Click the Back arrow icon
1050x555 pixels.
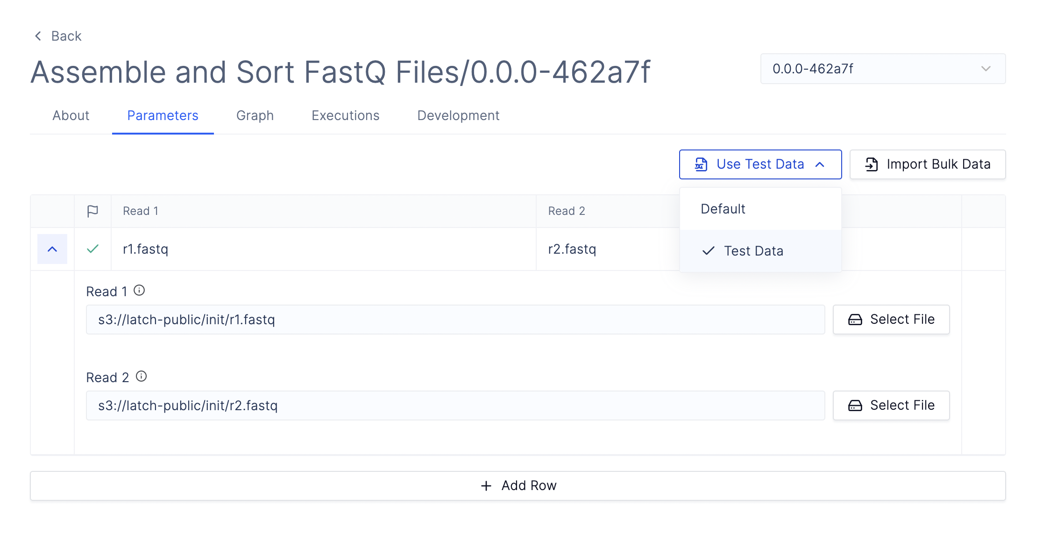click(38, 36)
